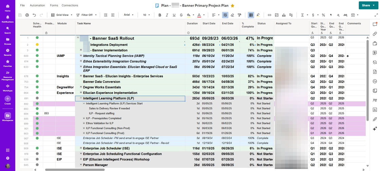Expand ILP - Prerequisites Completed row
This screenshot has height=171, width=380.
84,118
